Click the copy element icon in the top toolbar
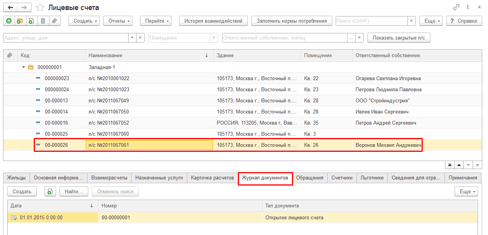488x235 pixels. (x=31, y=21)
